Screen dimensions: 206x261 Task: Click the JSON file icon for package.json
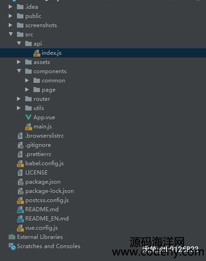pos(21,182)
